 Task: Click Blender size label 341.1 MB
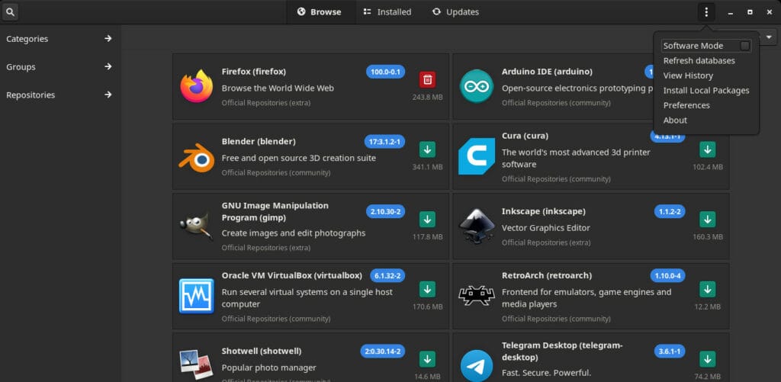[427, 167]
